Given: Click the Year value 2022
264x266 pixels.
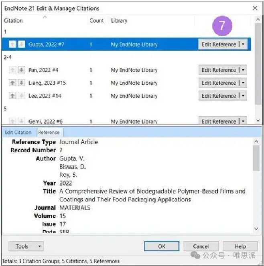Looking at the screenshot, I should [66, 183].
